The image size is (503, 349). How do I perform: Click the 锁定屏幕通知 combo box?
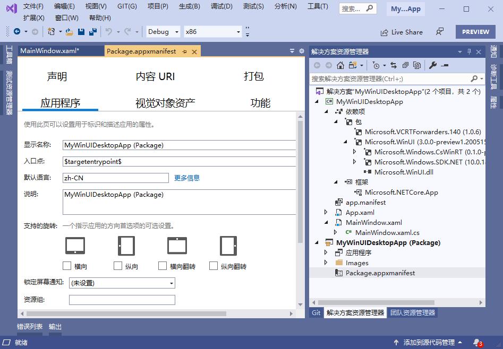122,283
